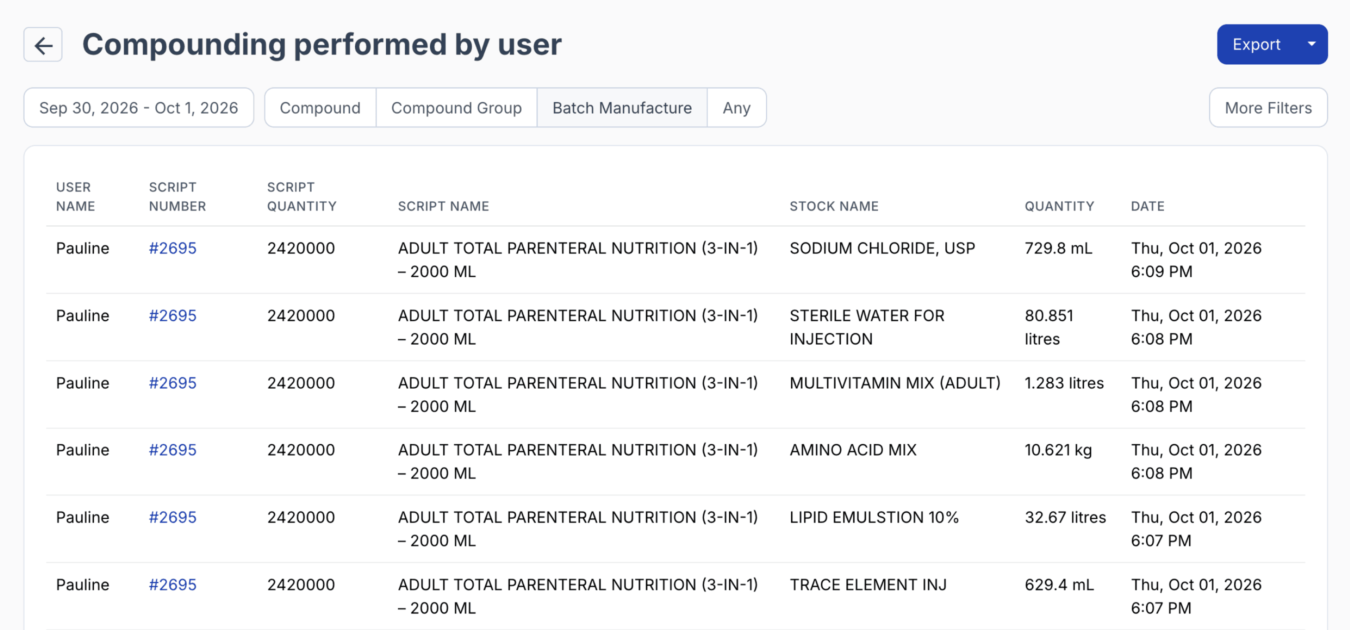
Task: Open the Export dropdown arrow
Action: [x=1311, y=44]
